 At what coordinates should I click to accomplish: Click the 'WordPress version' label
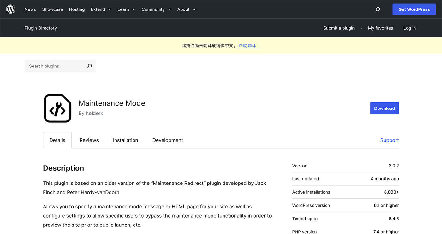(x=311, y=205)
